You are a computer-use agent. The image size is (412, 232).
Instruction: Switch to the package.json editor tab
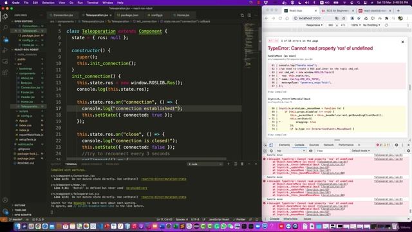pos(129,15)
